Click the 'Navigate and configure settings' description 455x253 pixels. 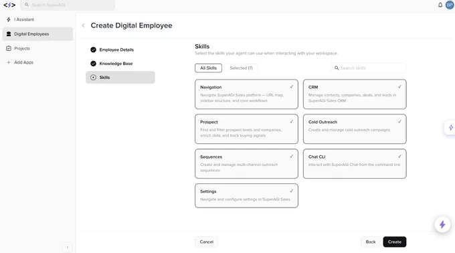[x=245, y=199]
